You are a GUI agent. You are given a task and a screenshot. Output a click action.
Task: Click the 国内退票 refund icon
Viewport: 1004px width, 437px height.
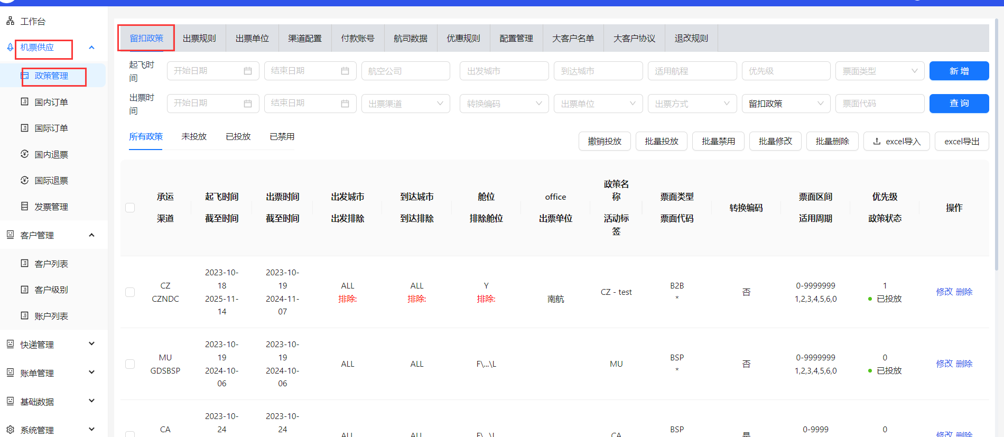tap(24, 154)
